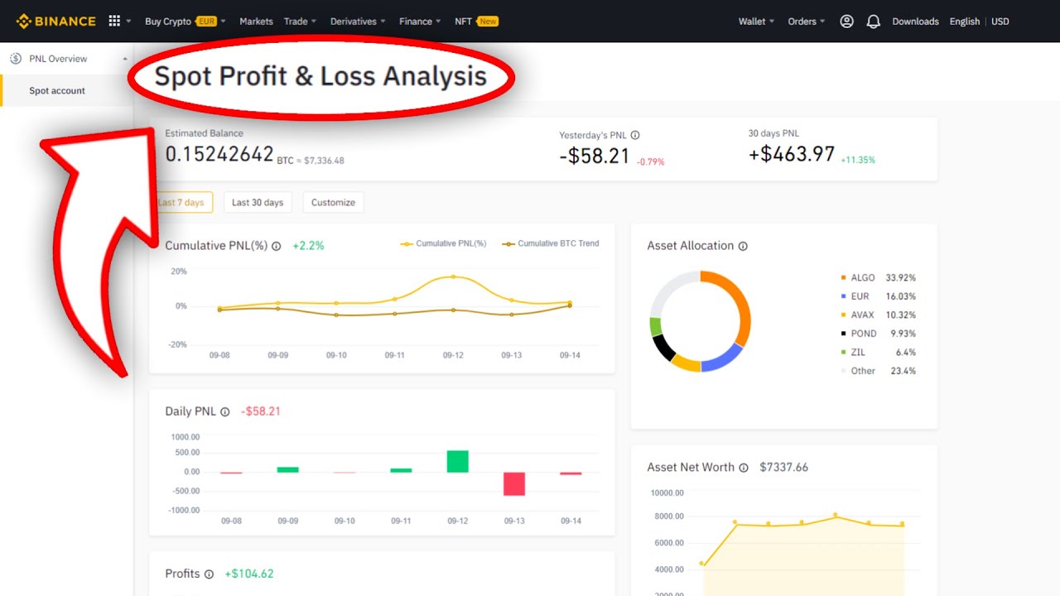
Task: Change currency from USD
Action: point(1000,22)
